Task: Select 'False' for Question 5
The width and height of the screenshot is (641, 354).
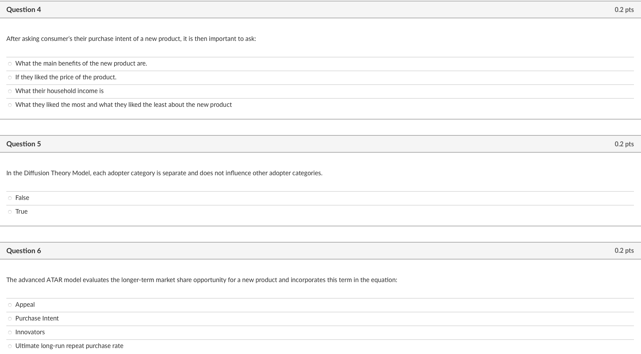Action: (10, 198)
